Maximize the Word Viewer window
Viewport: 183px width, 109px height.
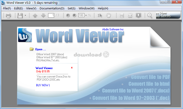click(x=169, y=2)
